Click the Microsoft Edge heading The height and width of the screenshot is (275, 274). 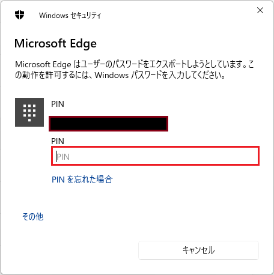point(55,43)
